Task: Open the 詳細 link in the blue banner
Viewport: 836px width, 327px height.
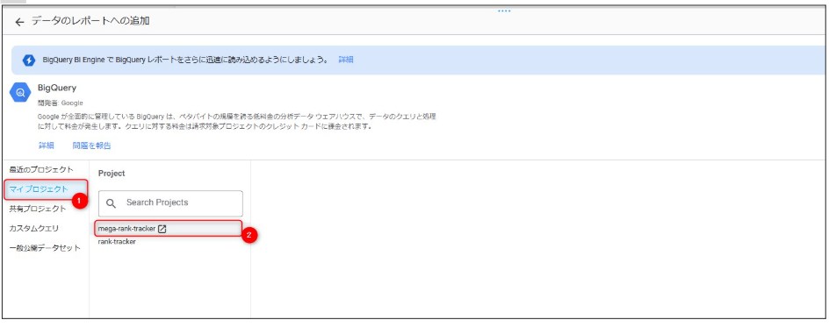Action: 345,60
